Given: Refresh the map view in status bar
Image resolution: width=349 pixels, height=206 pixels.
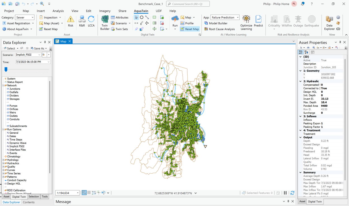Looking at the screenshot, I should [x=292, y=193].
